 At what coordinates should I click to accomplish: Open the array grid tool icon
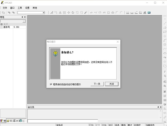coord(64,13)
